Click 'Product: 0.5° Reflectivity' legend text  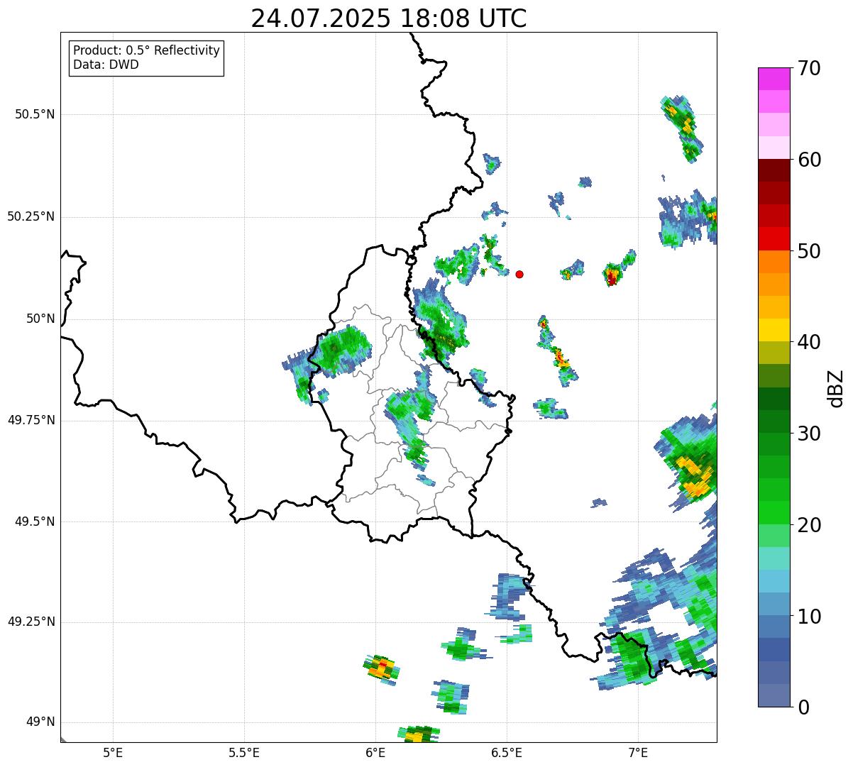(146, 51)
